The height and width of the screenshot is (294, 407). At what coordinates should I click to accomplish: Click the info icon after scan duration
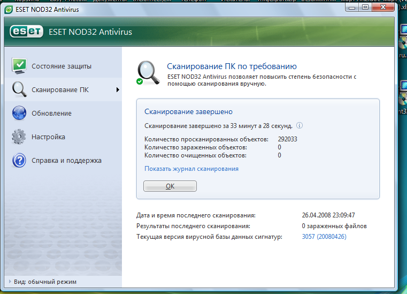[x=300, y=125]
